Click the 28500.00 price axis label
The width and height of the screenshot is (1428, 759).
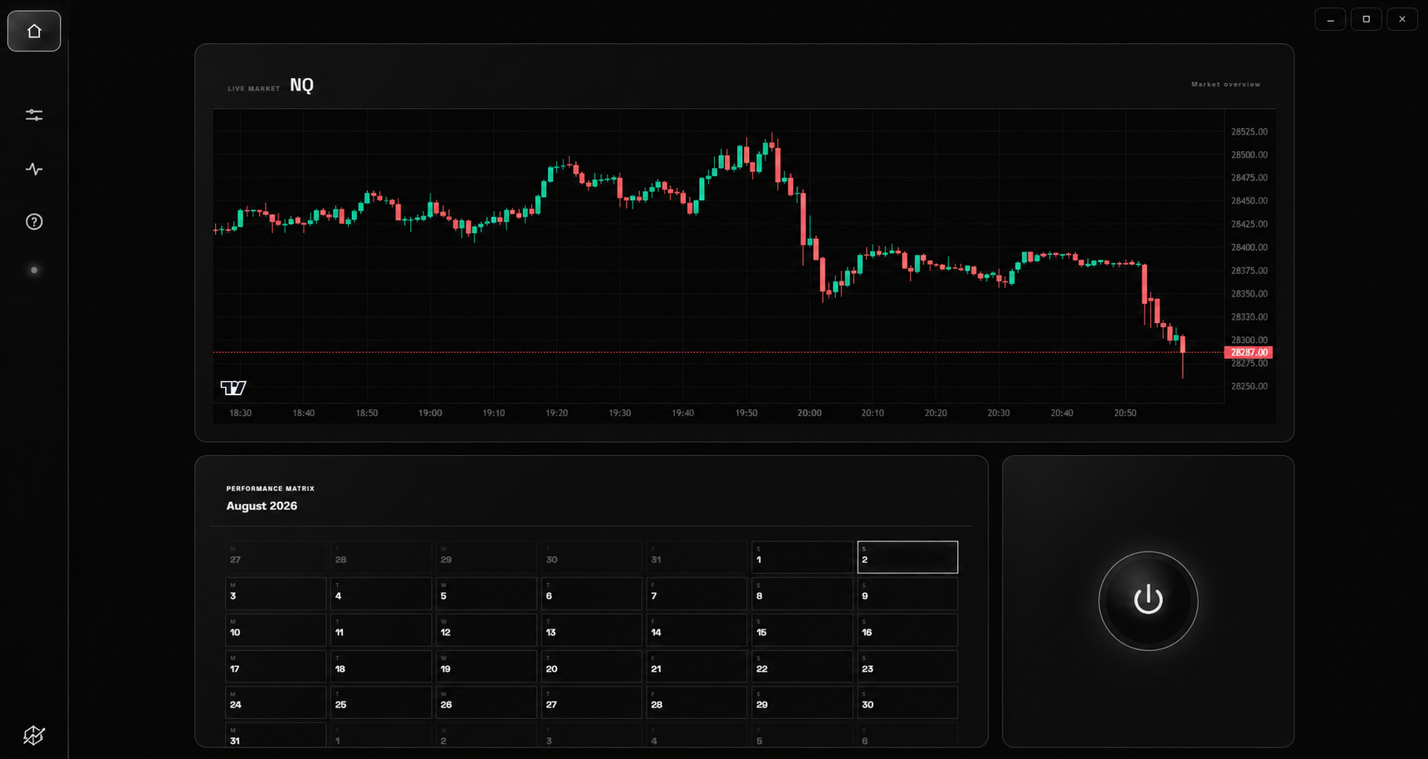pyautogui.click(x=1249, y=155)
